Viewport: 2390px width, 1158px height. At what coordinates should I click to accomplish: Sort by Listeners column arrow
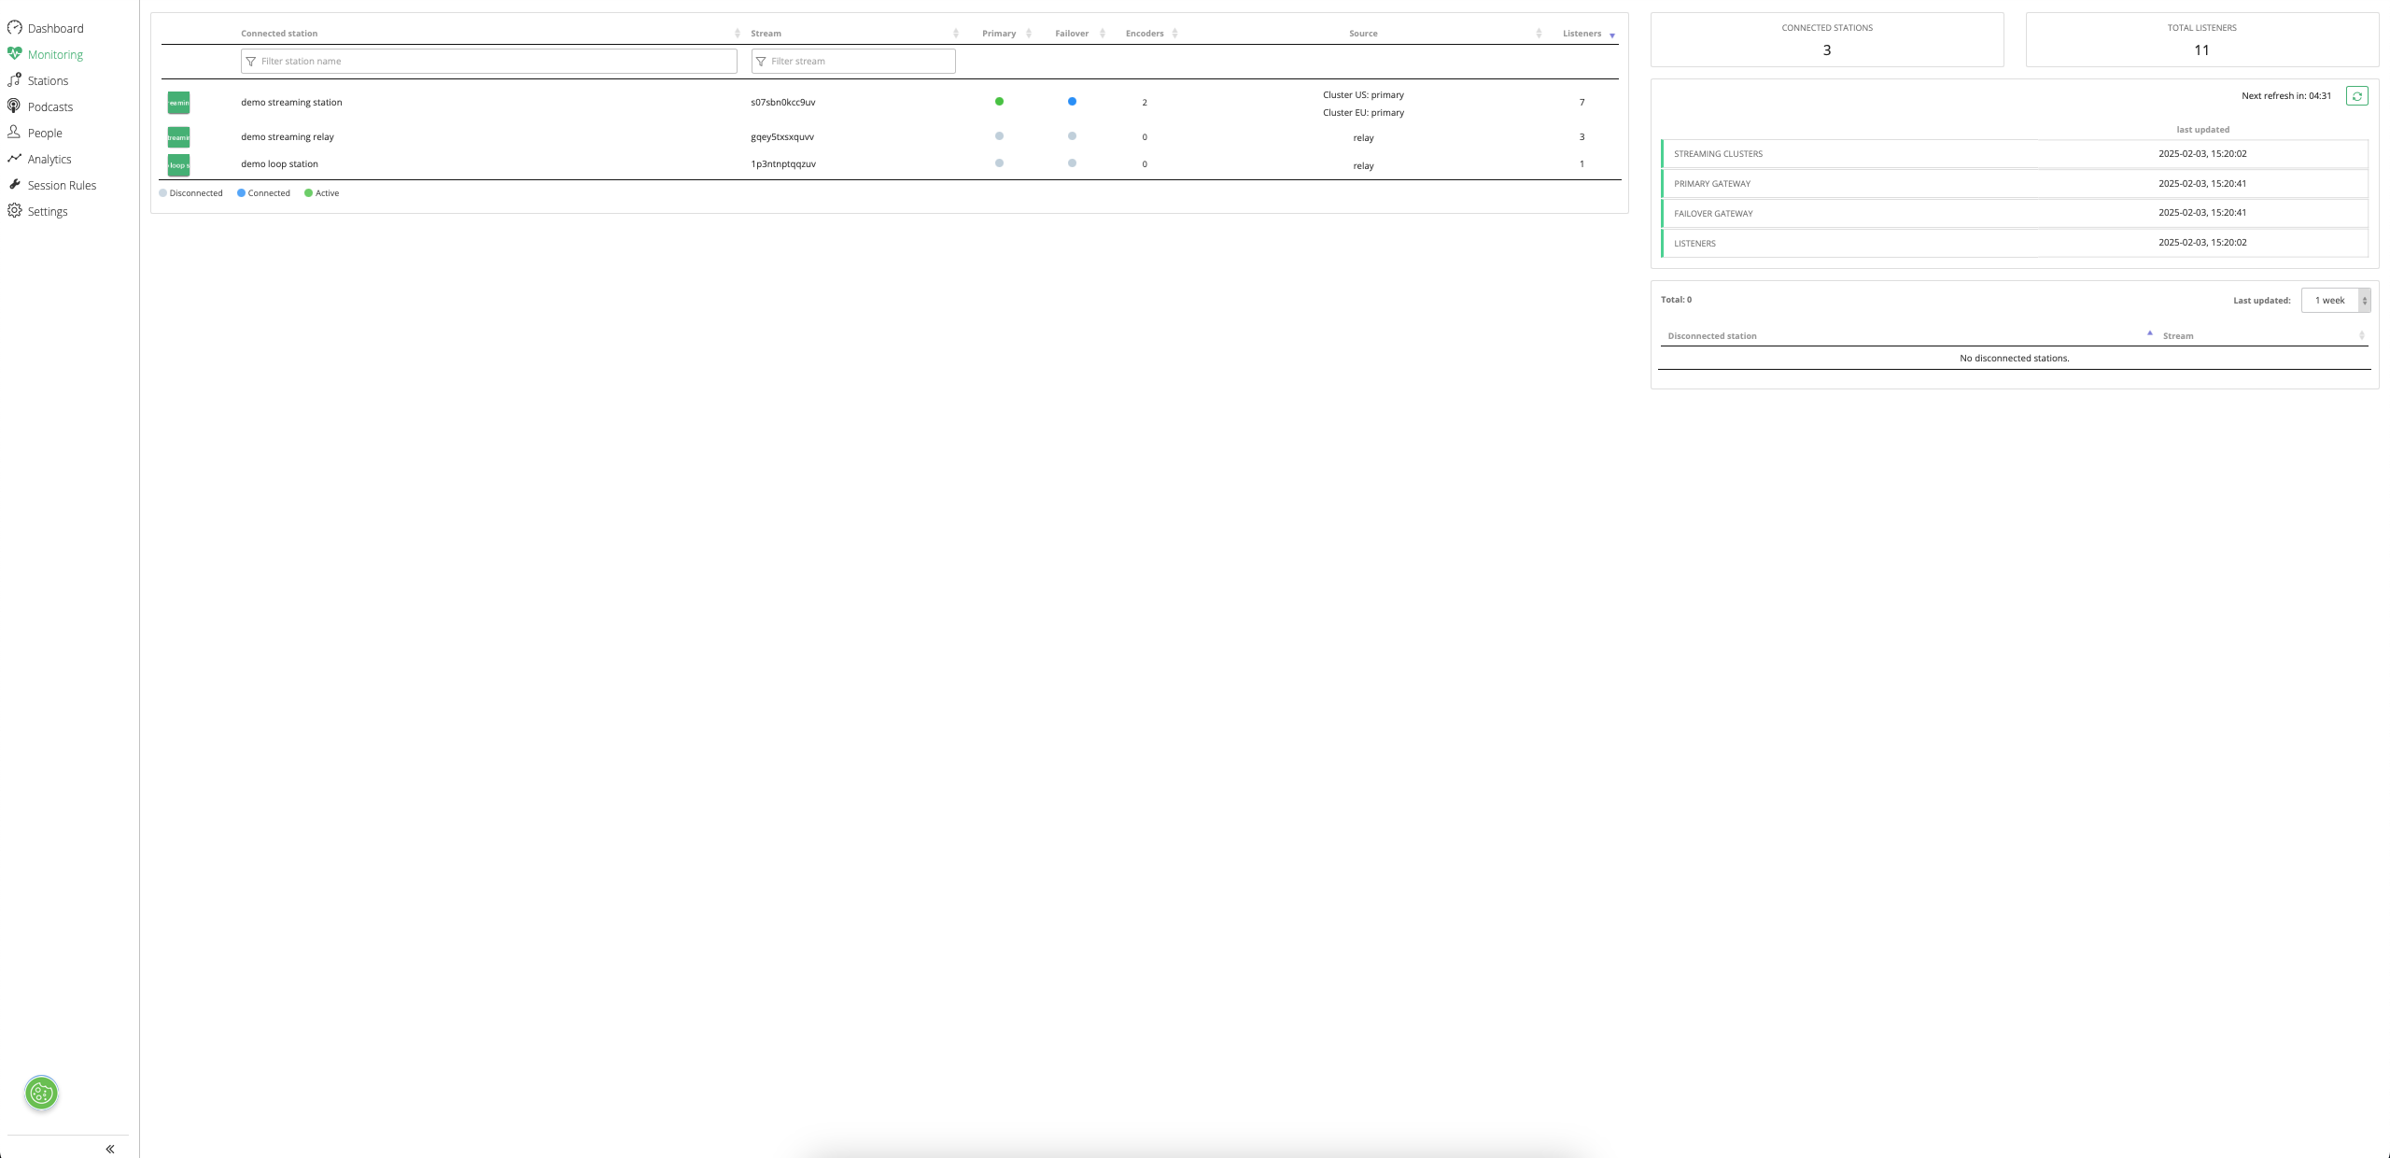pyautogui.click(x=1612, y=35)
